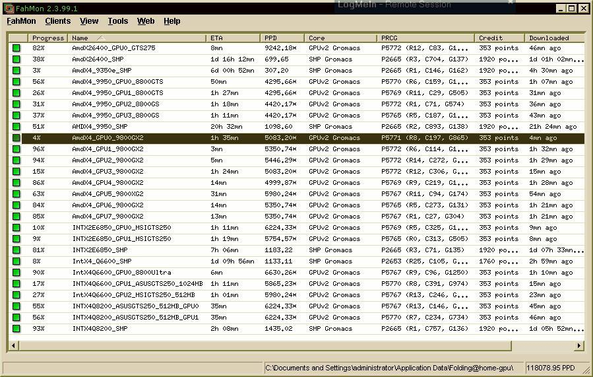Viewport: 593px width, 377px height.
Task: Sort list by PPD column header
Action: click(282, 38)
